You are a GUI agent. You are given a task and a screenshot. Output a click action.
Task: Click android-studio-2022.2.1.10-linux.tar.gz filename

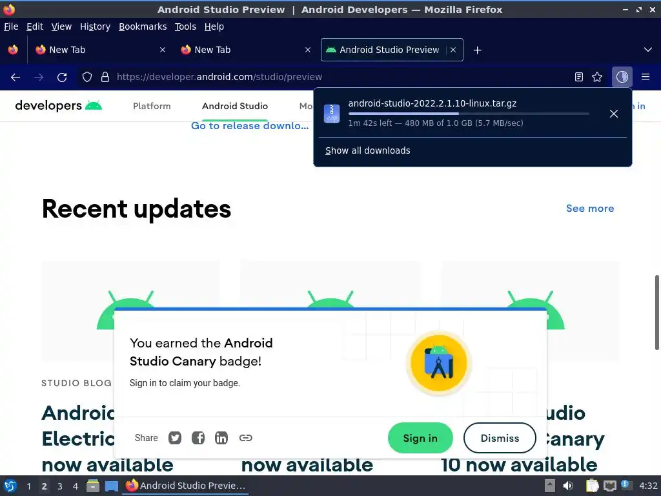[x=432, y=103]
